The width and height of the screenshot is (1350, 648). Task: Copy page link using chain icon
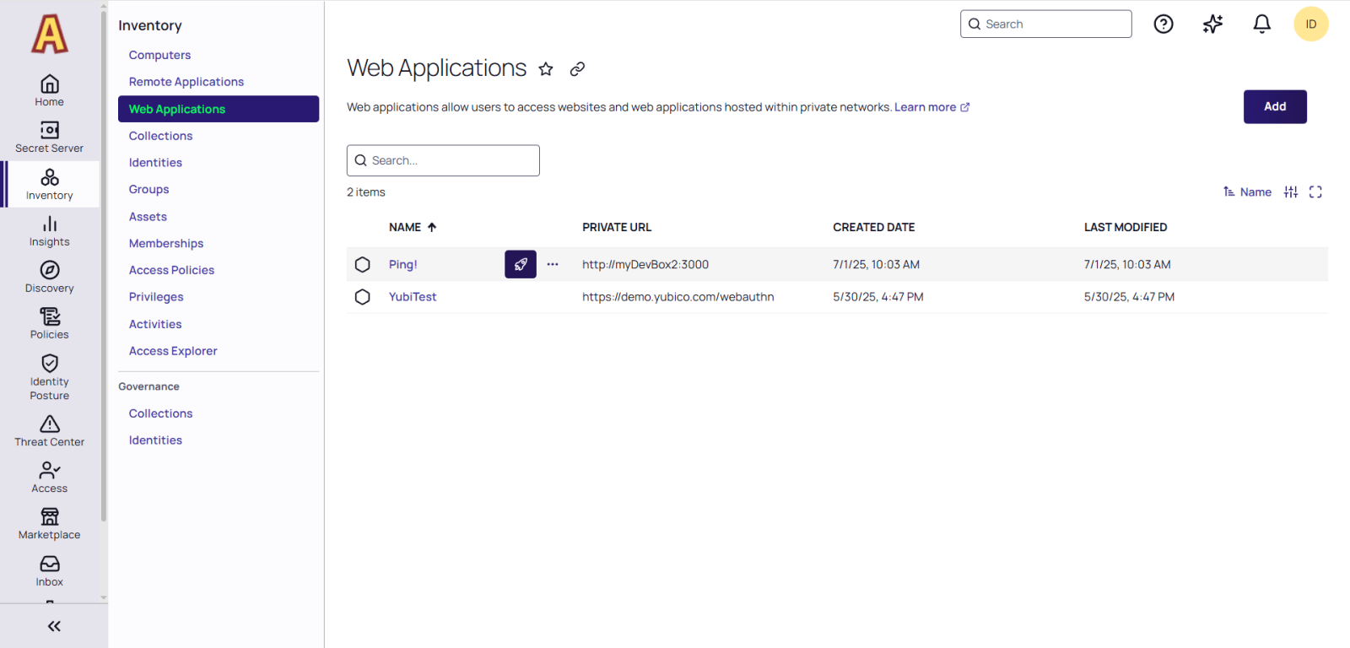577,69
